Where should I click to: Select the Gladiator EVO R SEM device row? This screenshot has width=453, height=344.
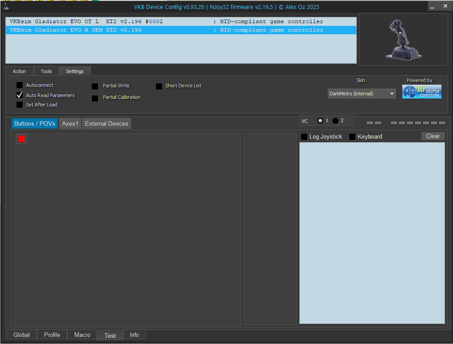181,30
